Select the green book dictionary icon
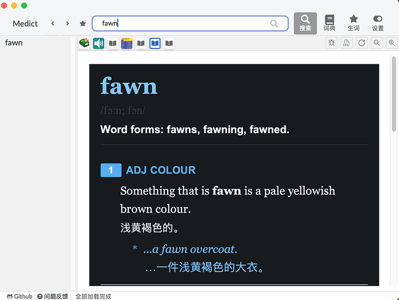Viewport: 399px width, 300px height. pyautogui.click(x=84, y=43)
